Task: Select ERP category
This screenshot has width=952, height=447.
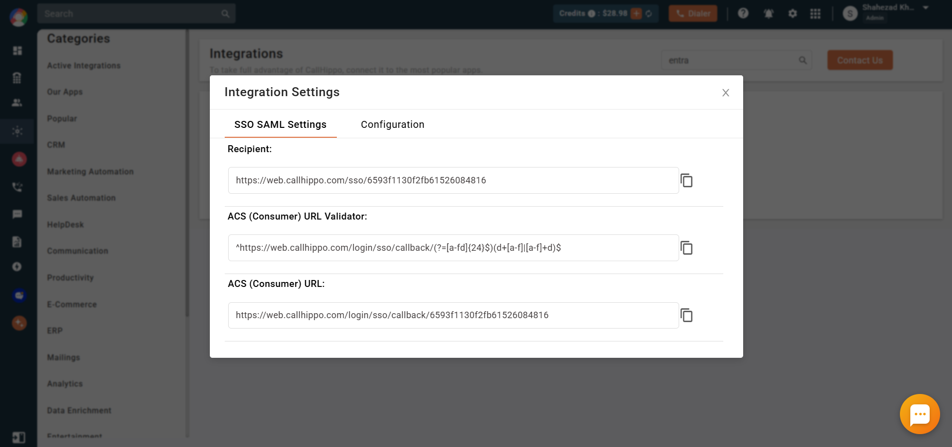Action: point(55,331)
